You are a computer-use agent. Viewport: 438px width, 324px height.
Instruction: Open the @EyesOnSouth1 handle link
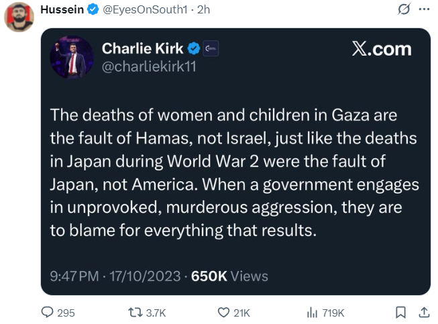145,9
